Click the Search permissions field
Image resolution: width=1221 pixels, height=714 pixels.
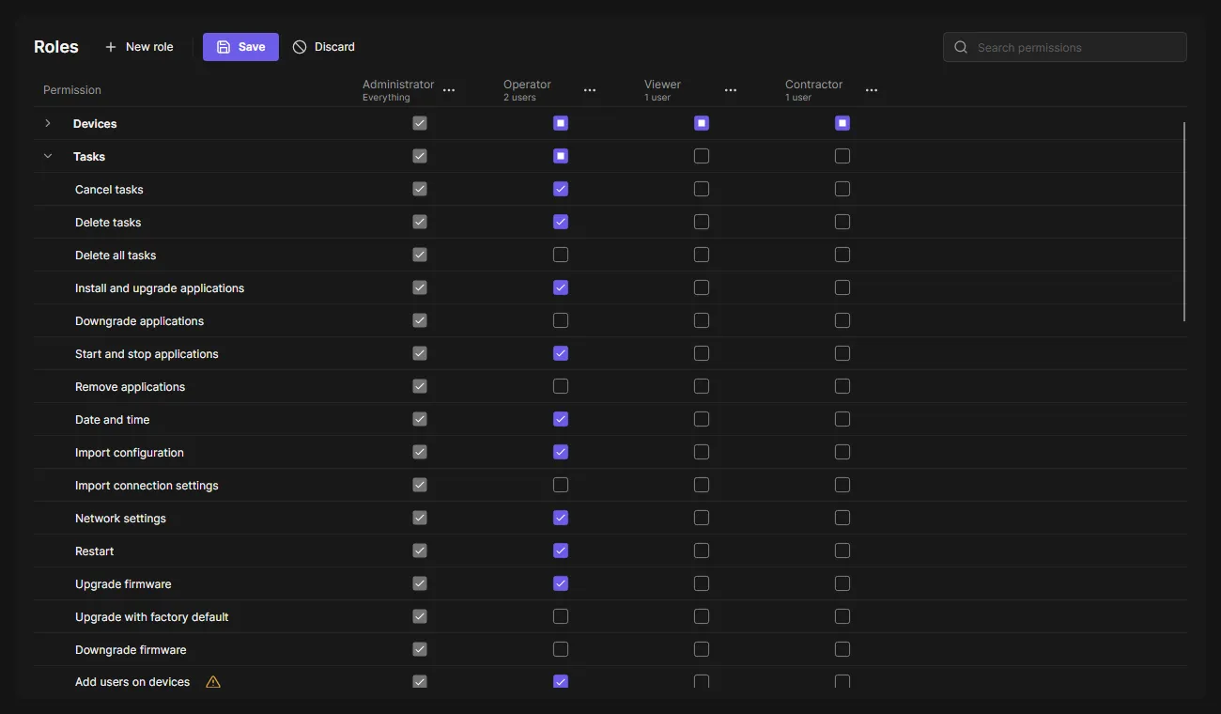[1065, 47]
